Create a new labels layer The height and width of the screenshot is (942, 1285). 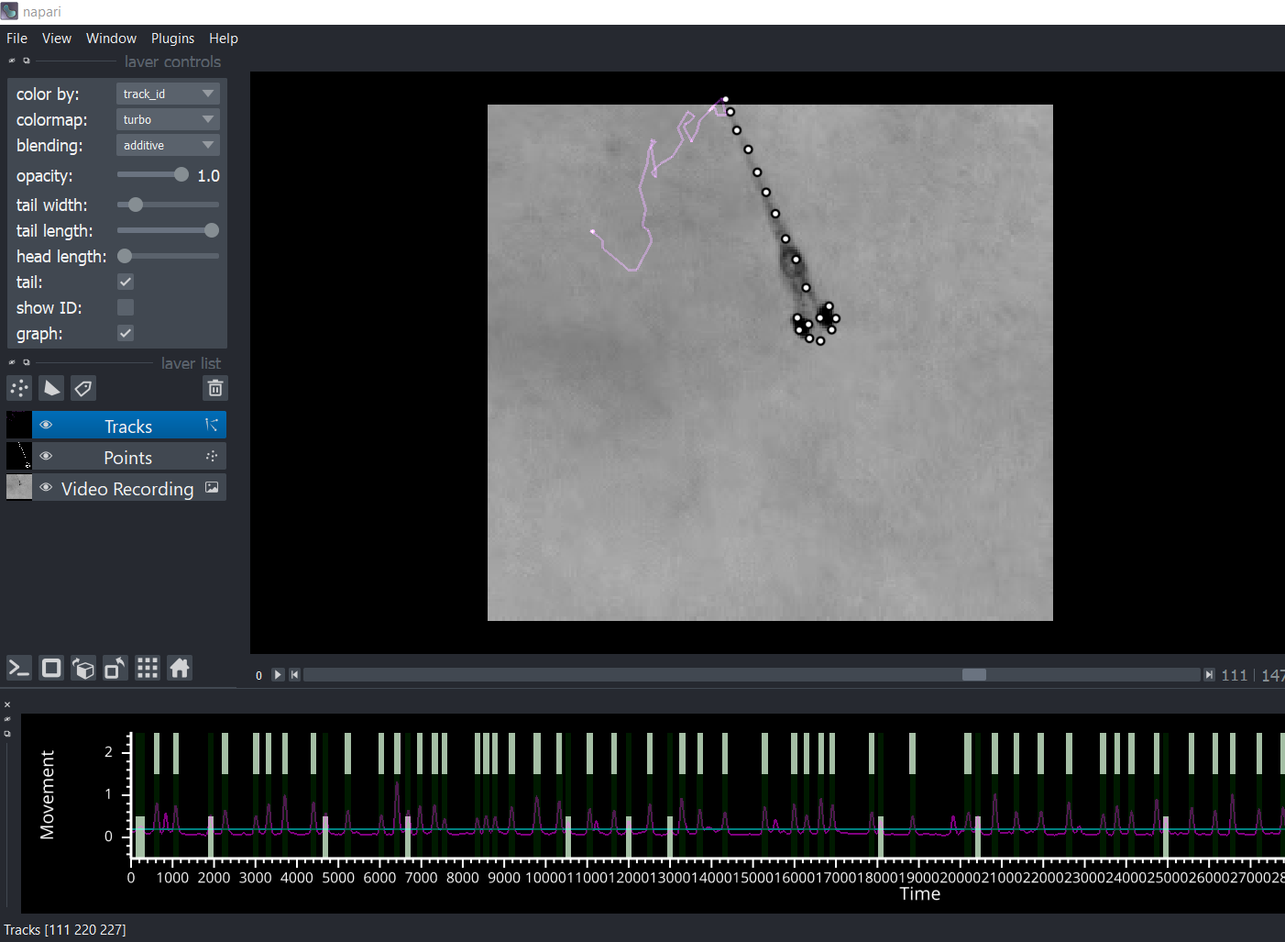83,389
